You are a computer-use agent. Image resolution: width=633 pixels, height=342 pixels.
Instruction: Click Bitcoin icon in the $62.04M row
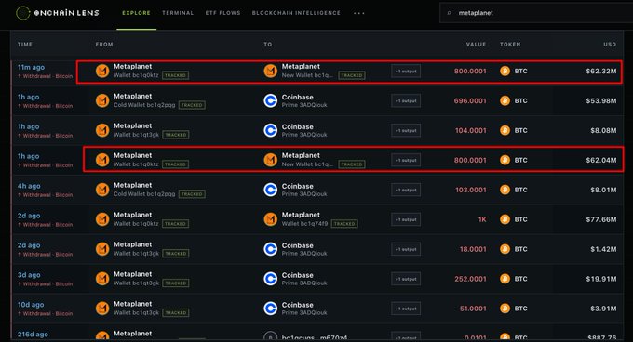click(x=505, y=160)
